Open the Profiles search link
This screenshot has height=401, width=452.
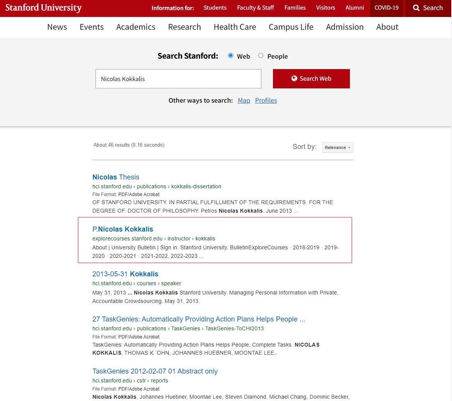point(266,100)
